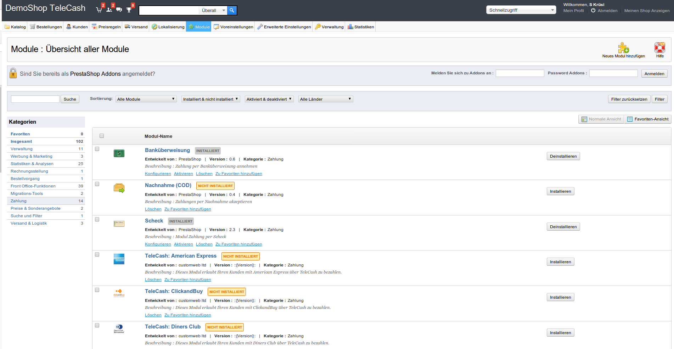Click the trophy notification icon
Screen dimensions: 674x349
[x=129, y=10]
